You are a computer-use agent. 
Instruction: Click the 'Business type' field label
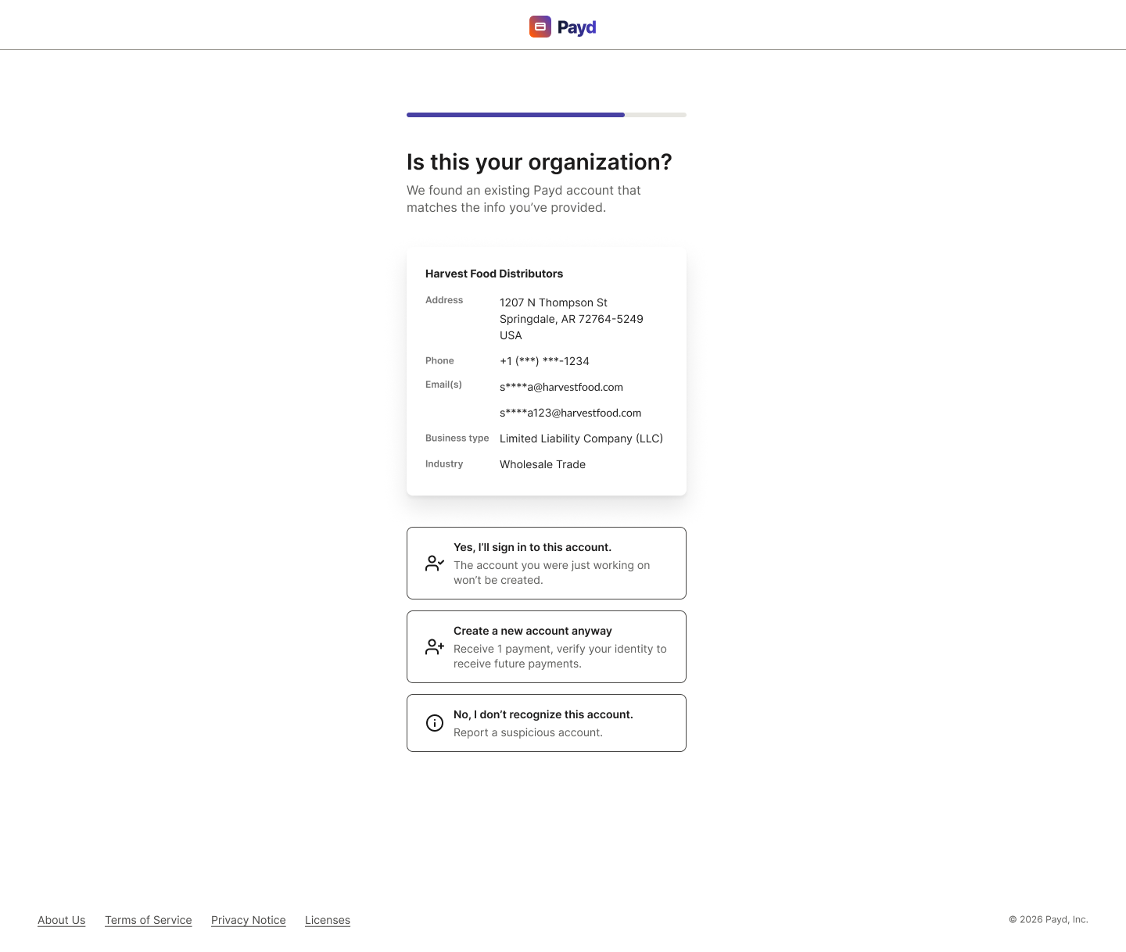pos(457,438)
